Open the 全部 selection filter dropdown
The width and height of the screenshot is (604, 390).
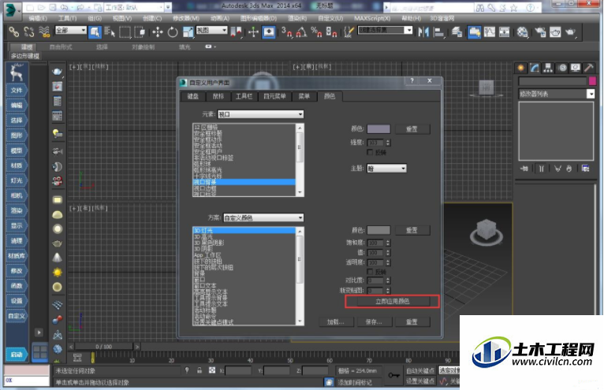[x=71, y=30]
